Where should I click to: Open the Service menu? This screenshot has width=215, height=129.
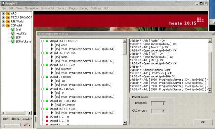[62, 8]
